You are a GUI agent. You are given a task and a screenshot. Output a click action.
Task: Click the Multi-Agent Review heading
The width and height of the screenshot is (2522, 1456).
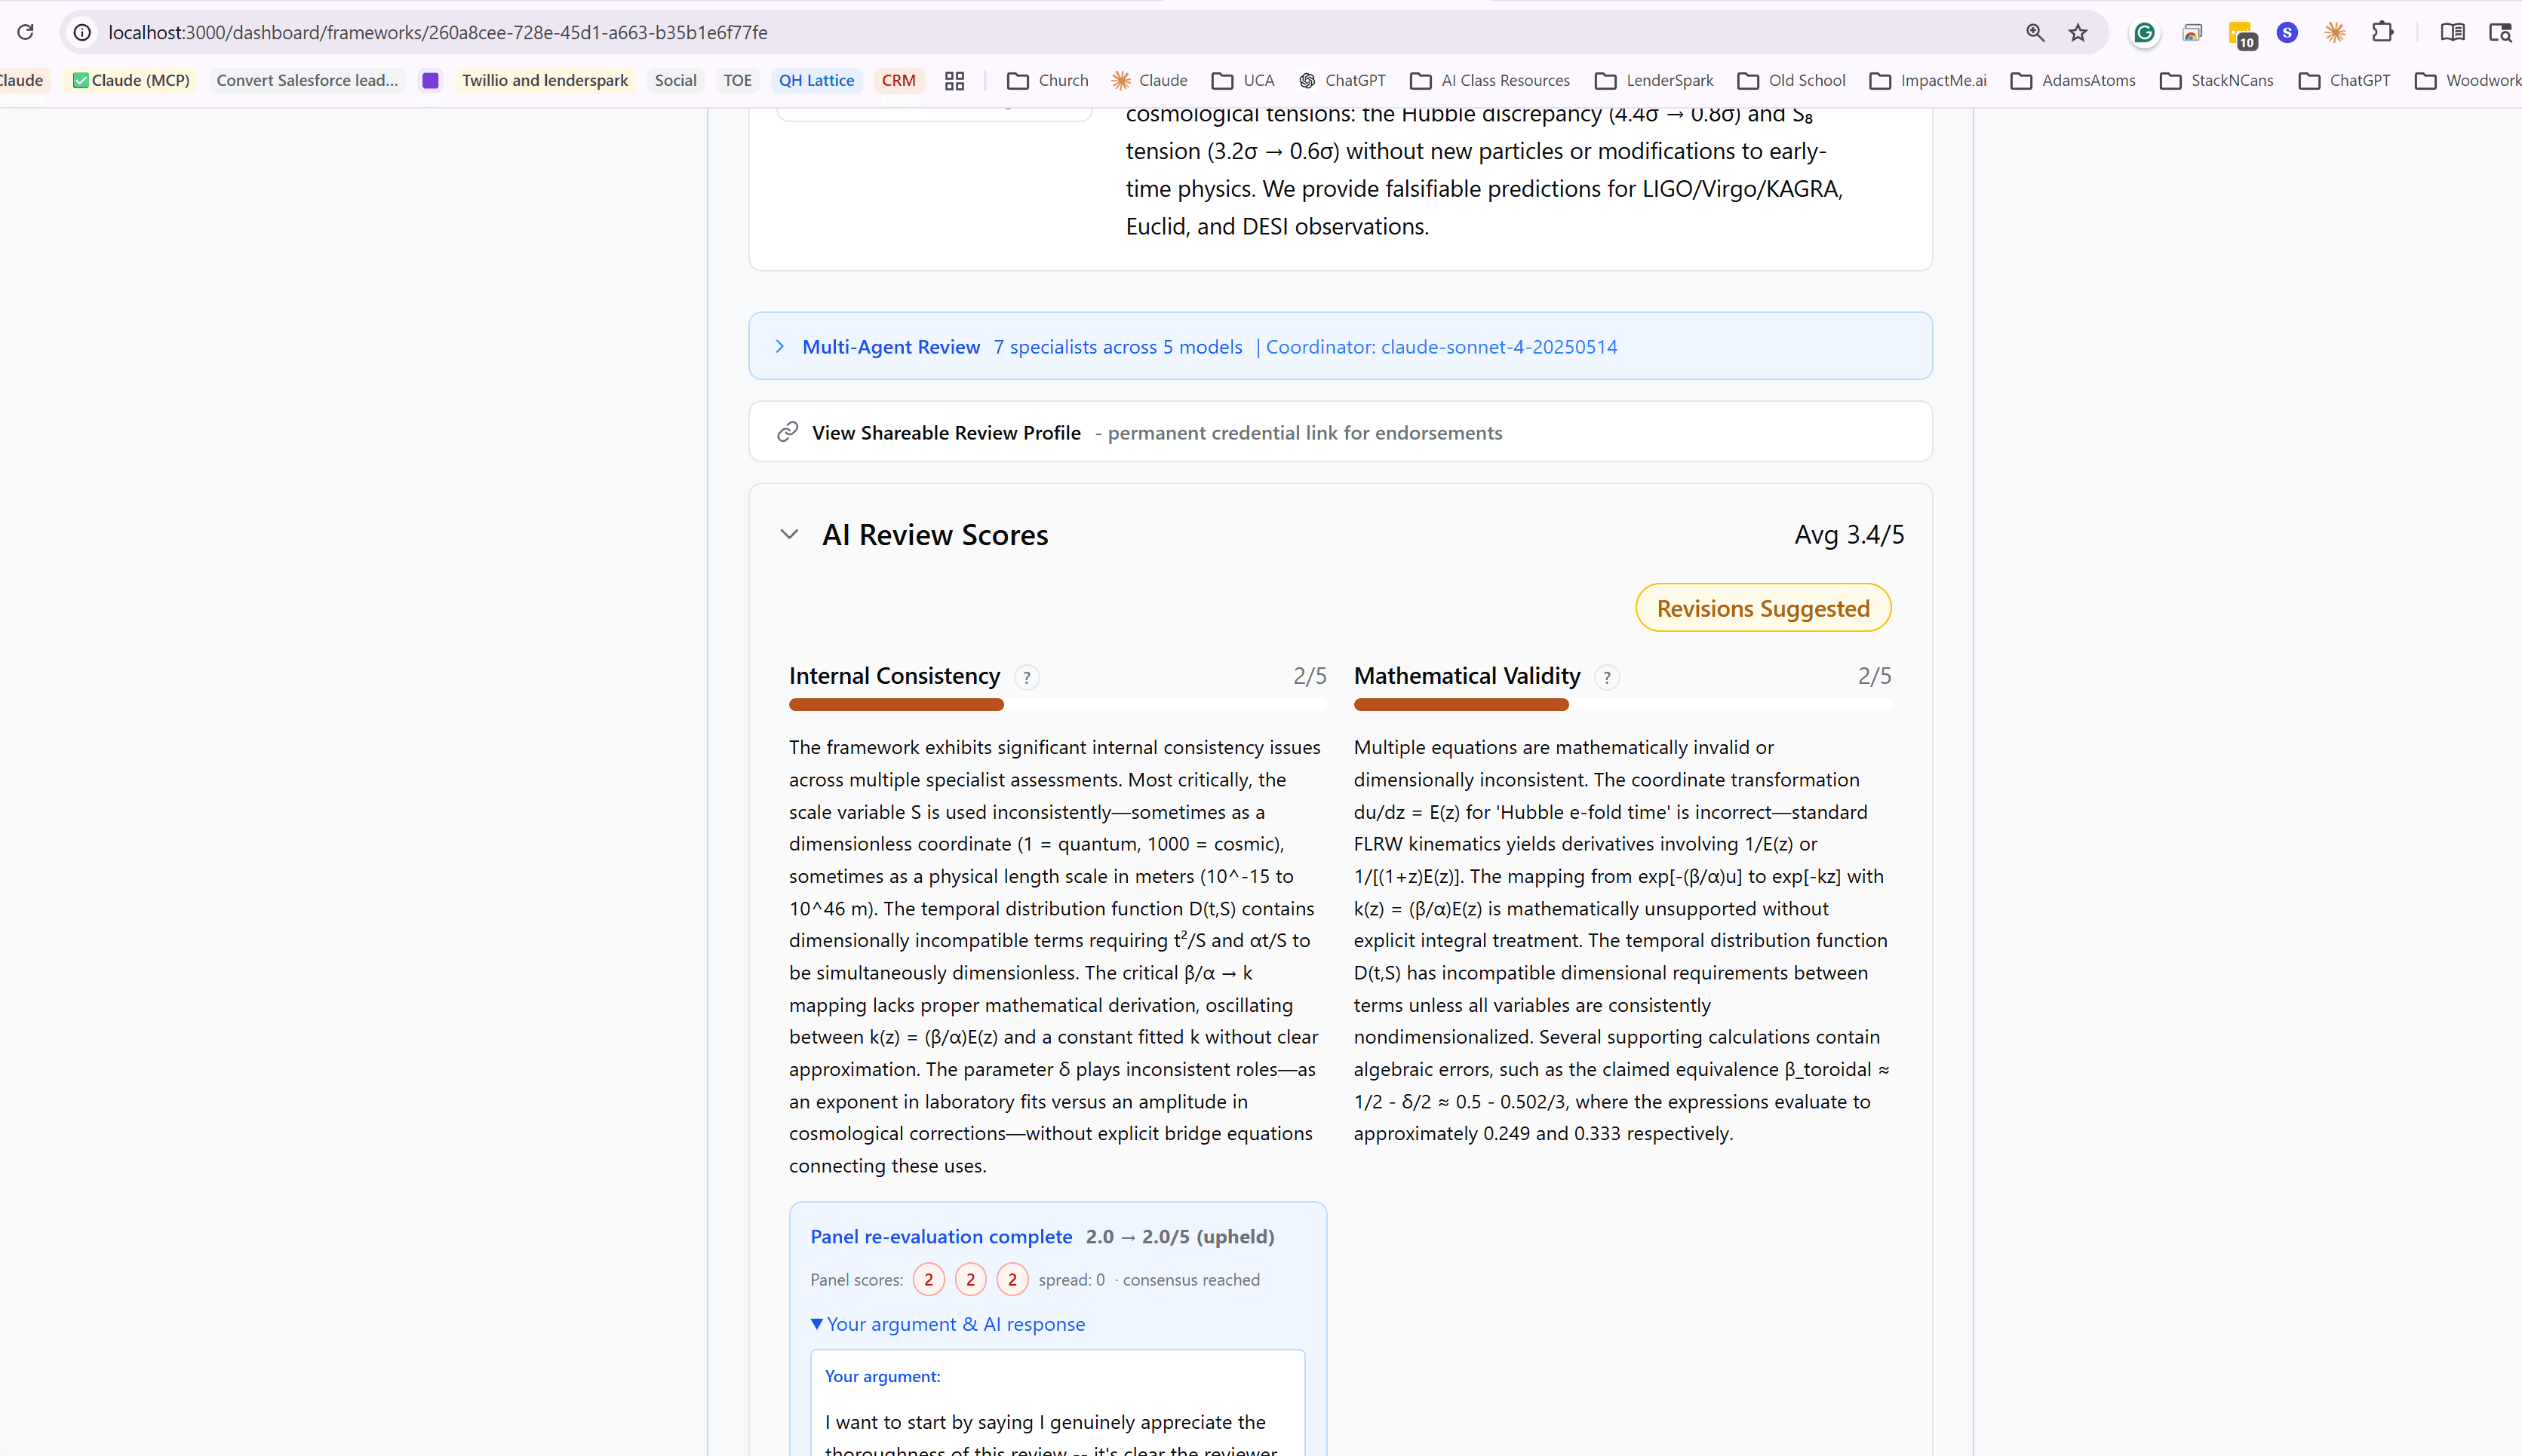click(x=890, y=346)
